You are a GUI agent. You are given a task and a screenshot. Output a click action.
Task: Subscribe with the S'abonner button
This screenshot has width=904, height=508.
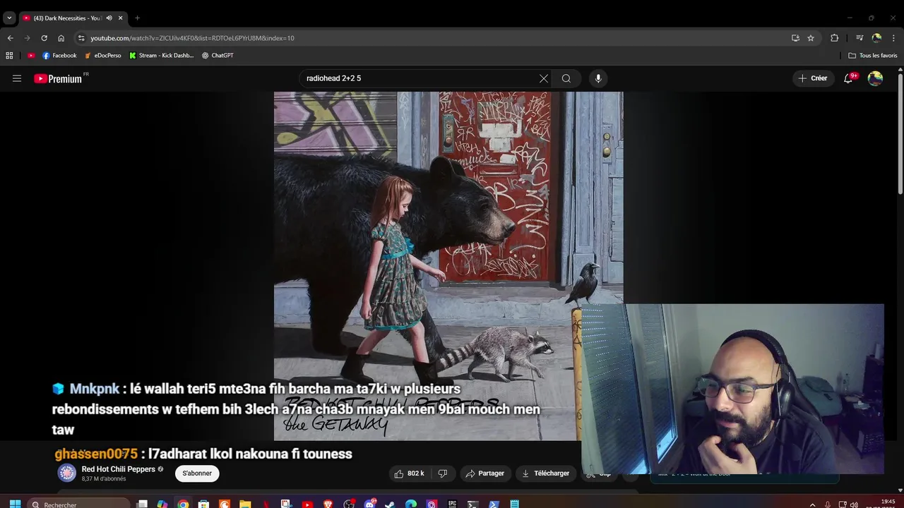(197, 473)
